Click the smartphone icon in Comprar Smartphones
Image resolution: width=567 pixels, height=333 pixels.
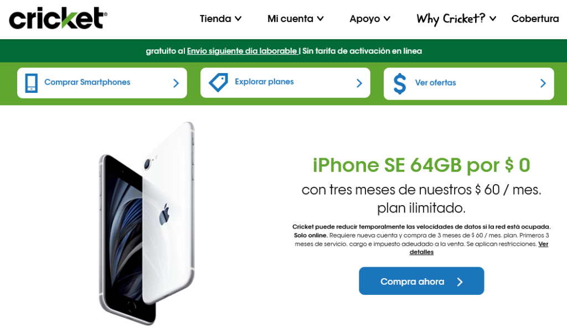[32, 83]
